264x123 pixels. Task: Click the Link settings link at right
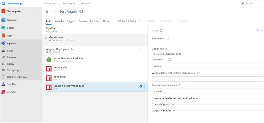260,30
